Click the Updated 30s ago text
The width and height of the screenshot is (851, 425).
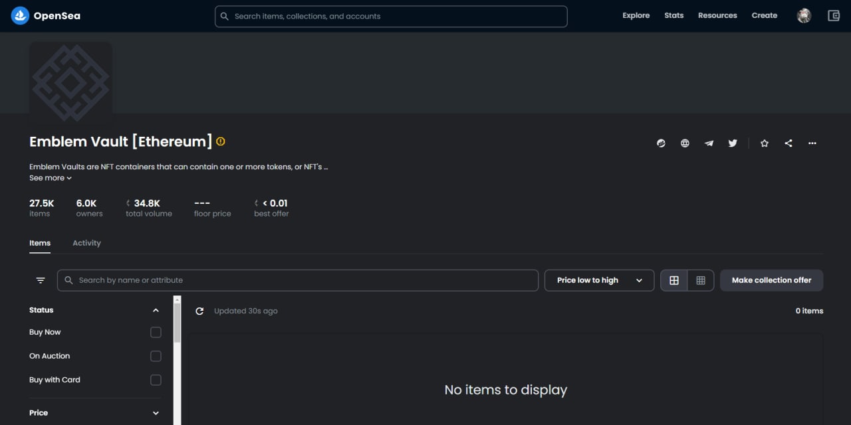[246, 311]
